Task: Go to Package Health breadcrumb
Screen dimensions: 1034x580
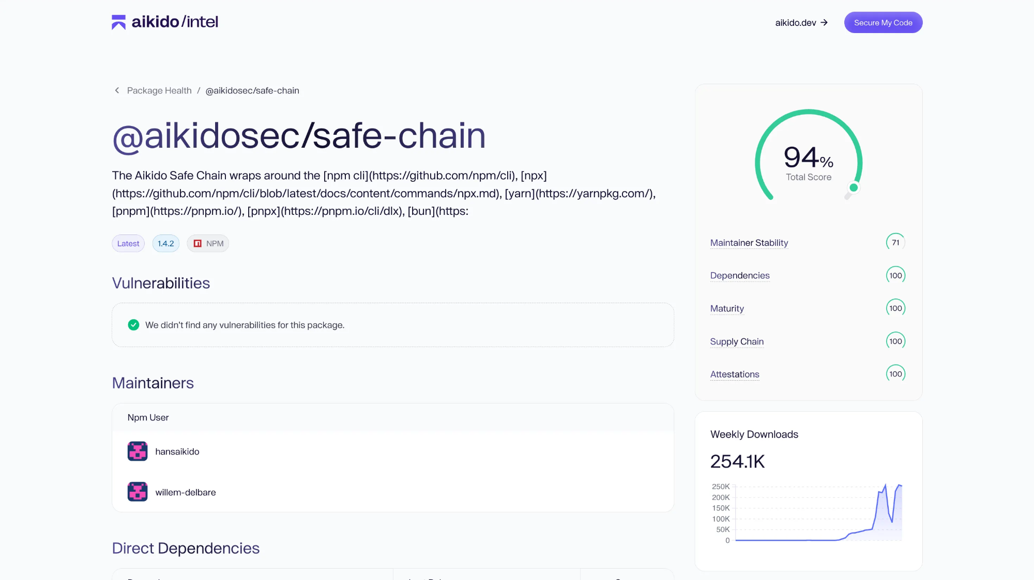Action: click(x=159, y=90)
